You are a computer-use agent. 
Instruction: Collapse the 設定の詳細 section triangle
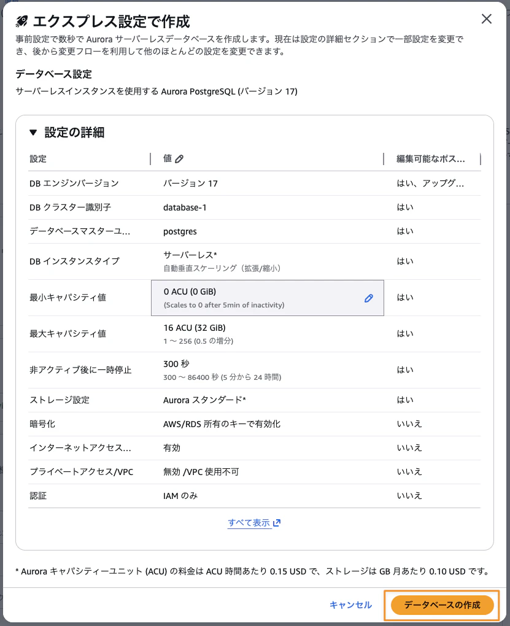(33, 133)
